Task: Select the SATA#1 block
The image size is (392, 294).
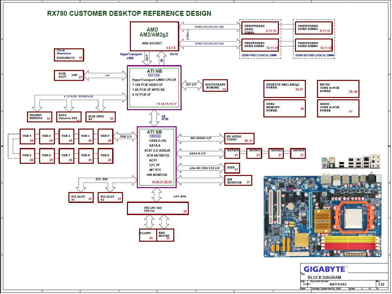Action: (x=254, y=153)
